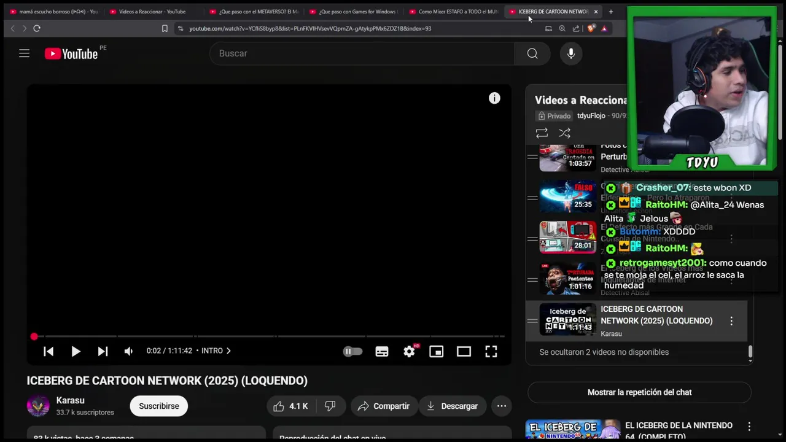Open the video info card icon

click(x=494, y=98)
